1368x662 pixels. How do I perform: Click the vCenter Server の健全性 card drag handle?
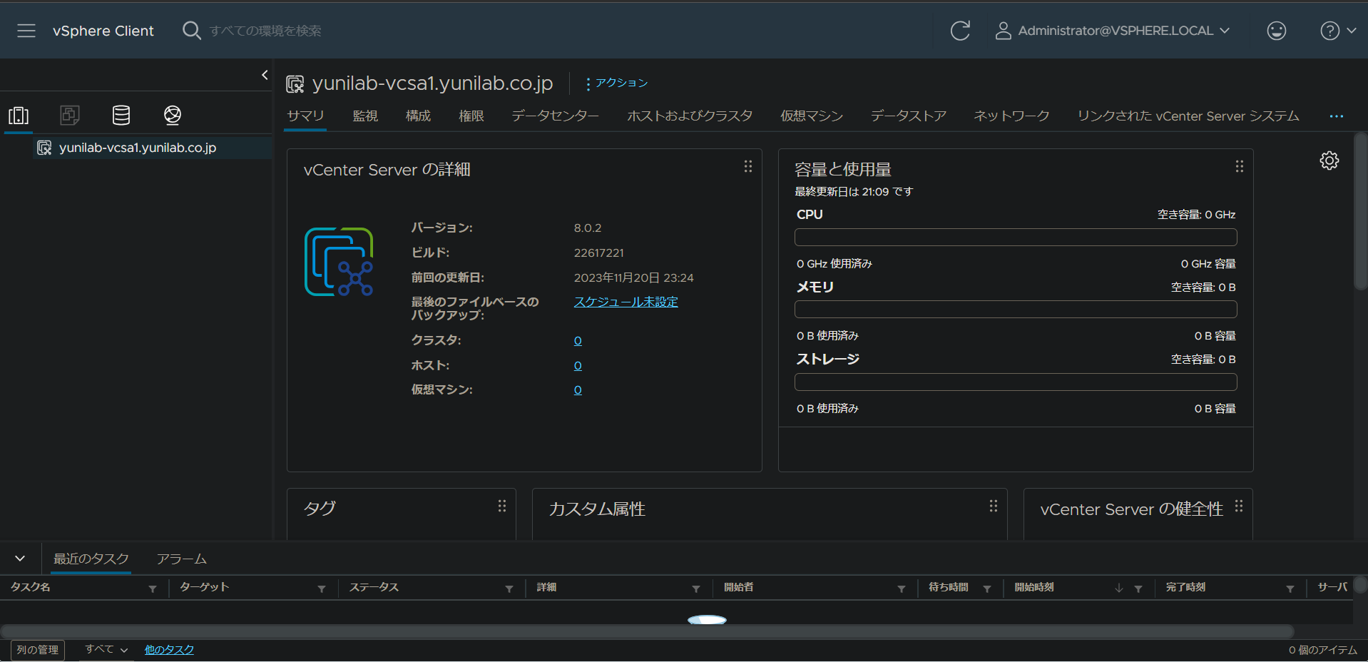1239,506
